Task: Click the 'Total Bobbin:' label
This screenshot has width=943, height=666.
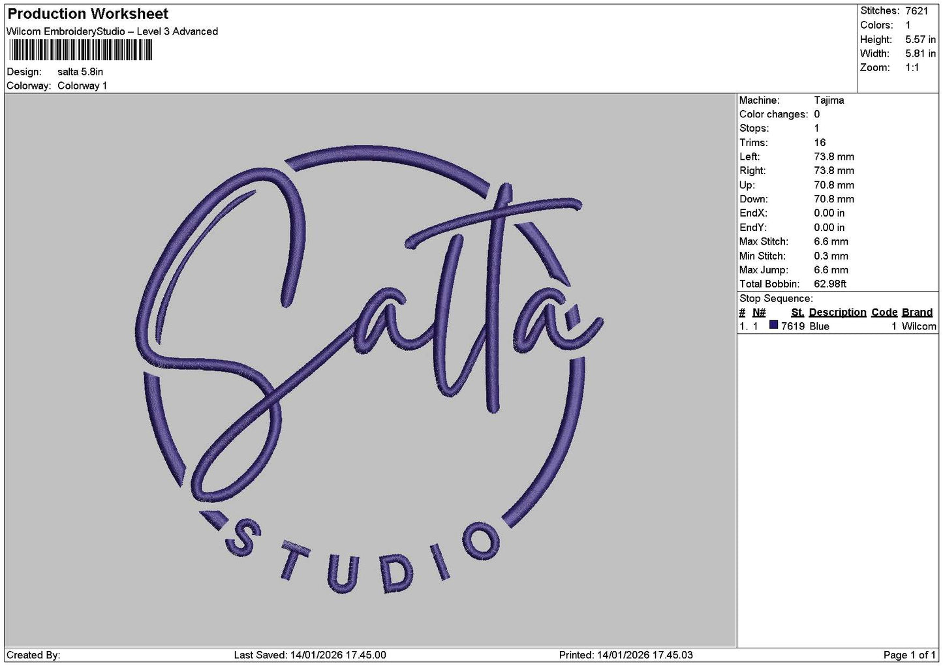Action: [769, 284]
